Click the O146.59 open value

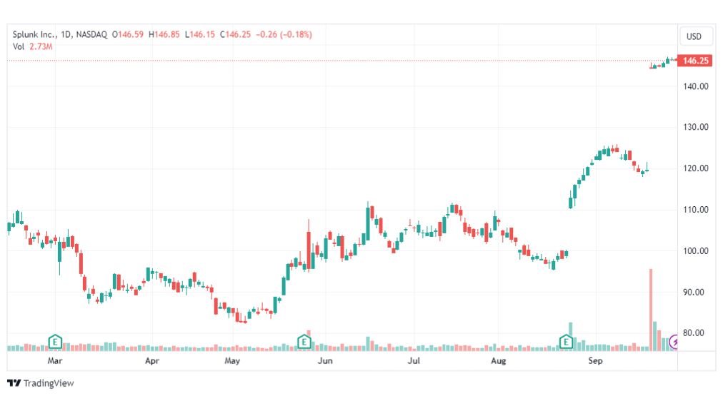(128, 34)
